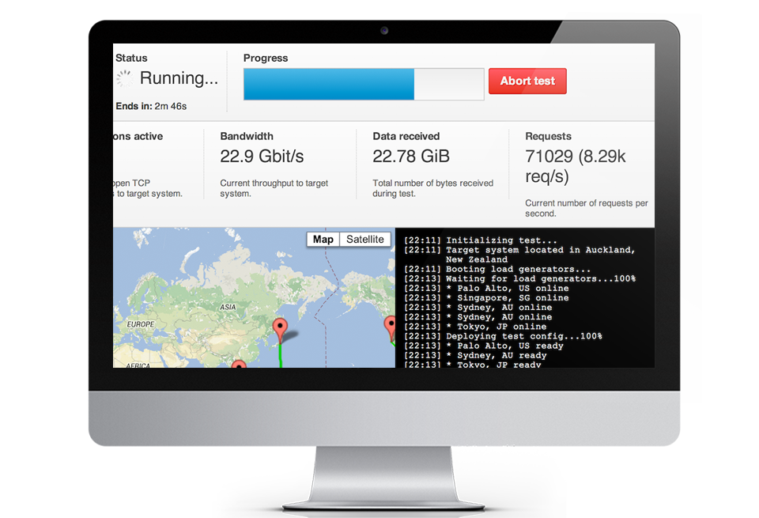Click the 'Ends in: 2m 46s' countdown
The height and width of the screenshot is (518, 759).
[x=151, y=106]
